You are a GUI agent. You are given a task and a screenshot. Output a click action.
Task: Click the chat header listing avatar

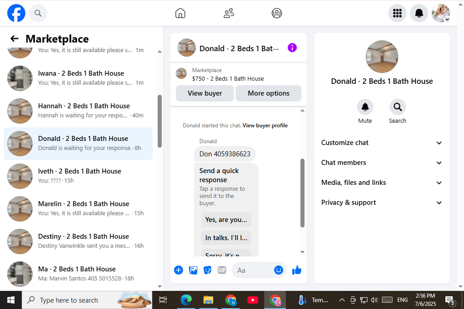pos(186,48)
